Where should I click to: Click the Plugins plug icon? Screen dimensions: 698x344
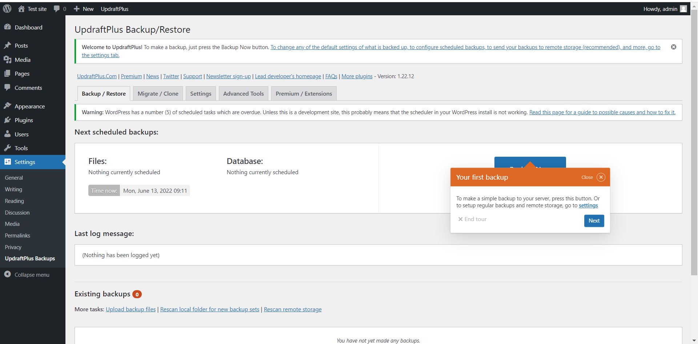click(8, 120)
